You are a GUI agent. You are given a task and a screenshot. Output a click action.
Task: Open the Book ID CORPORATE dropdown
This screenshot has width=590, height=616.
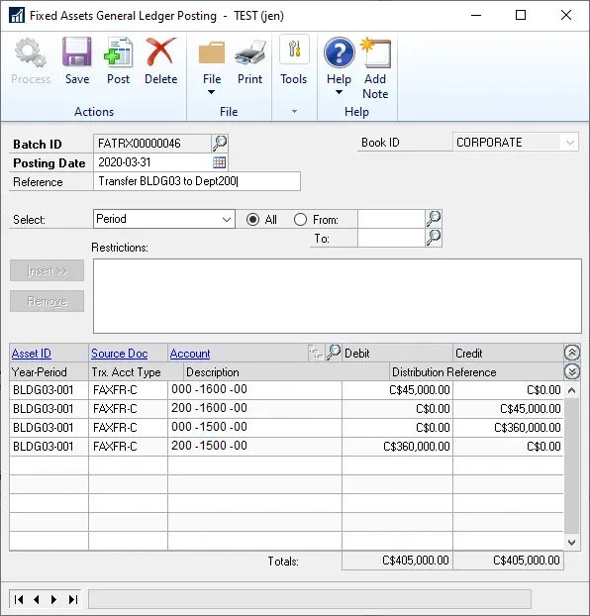(516, 143)
